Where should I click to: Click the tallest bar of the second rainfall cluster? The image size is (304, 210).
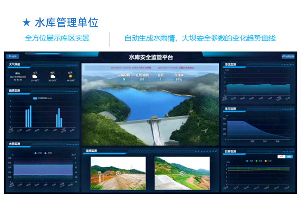click(59, 118)
